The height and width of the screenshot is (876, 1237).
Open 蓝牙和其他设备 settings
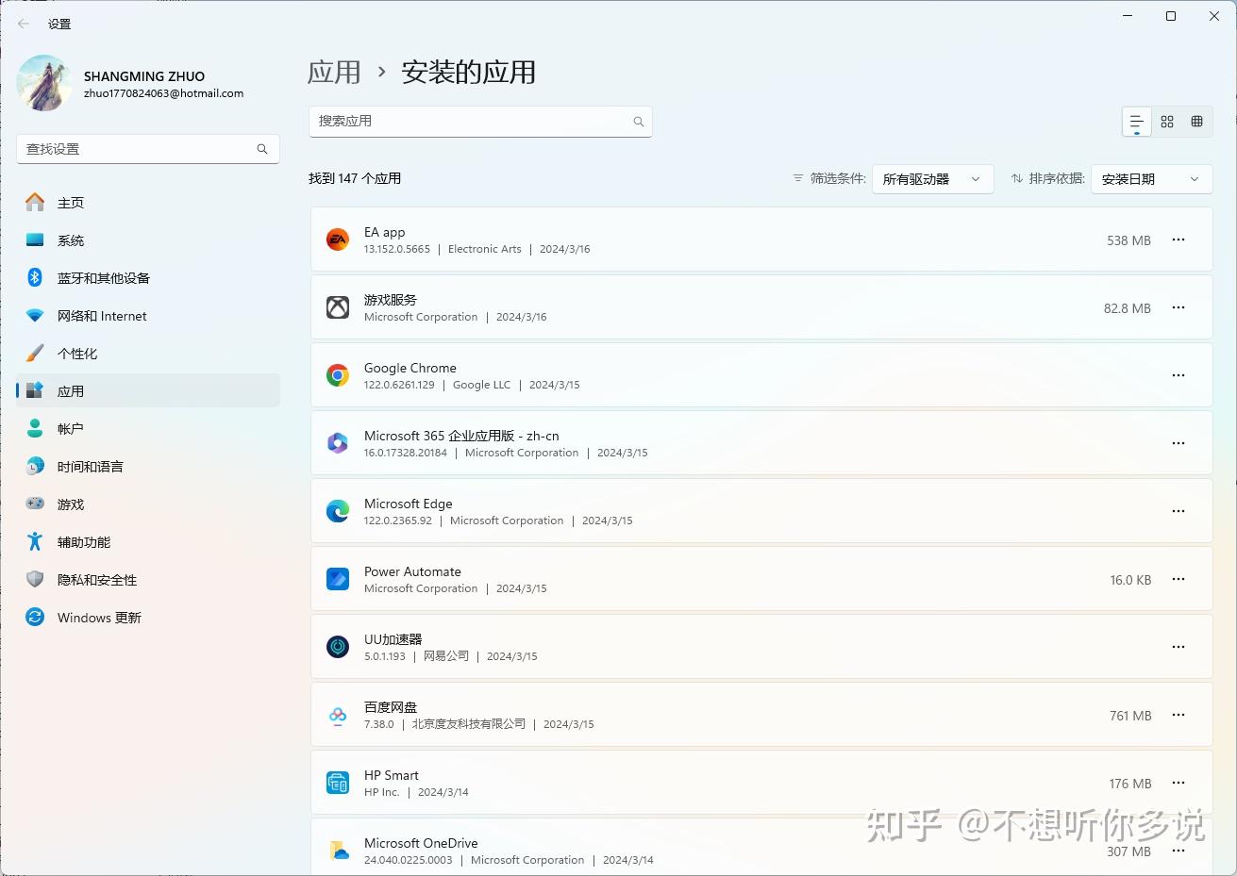coord(148,278)
